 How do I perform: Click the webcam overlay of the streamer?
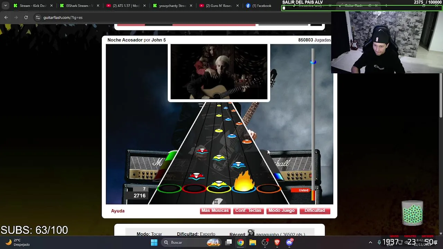pyautogui.click(x=387, y=42)
